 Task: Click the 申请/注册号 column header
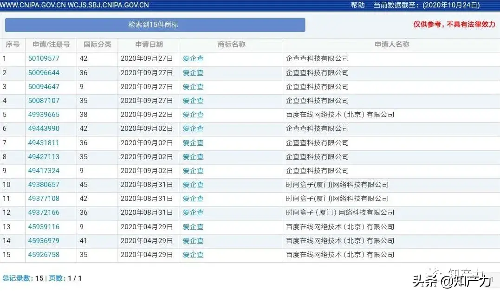(x=52, y=45)
